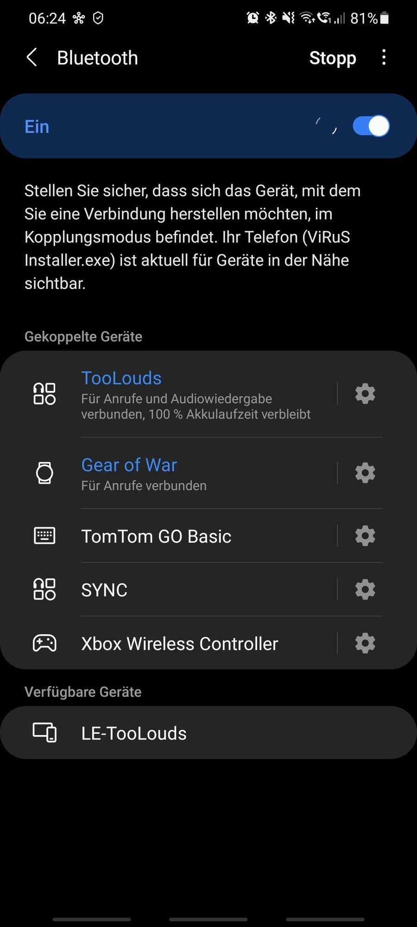Image resolution: width=417 pixels, height=927 pixels.
Task: Connect to the SYNC device
Action: pyautogui.click(x=169, y=590)
